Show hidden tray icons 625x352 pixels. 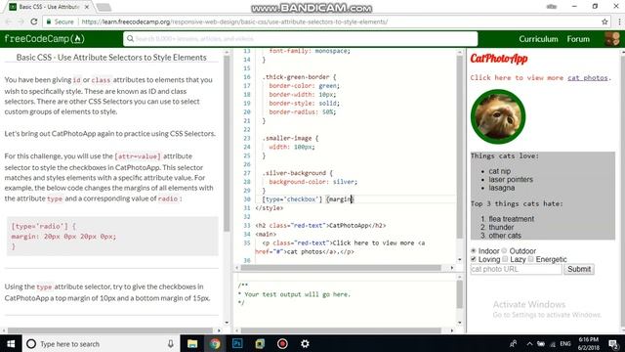tap(529, 343)
